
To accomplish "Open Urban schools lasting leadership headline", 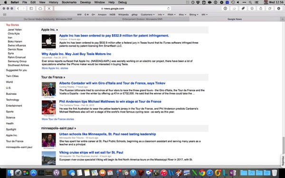I will [x=107, y=134].
